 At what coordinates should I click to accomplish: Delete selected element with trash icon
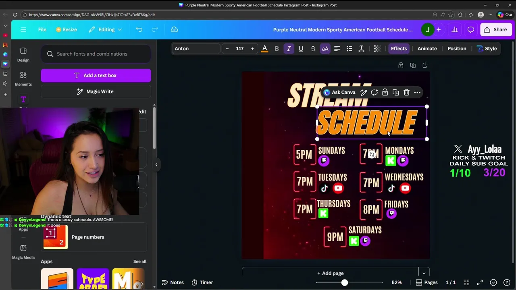[x=406, y=92]
